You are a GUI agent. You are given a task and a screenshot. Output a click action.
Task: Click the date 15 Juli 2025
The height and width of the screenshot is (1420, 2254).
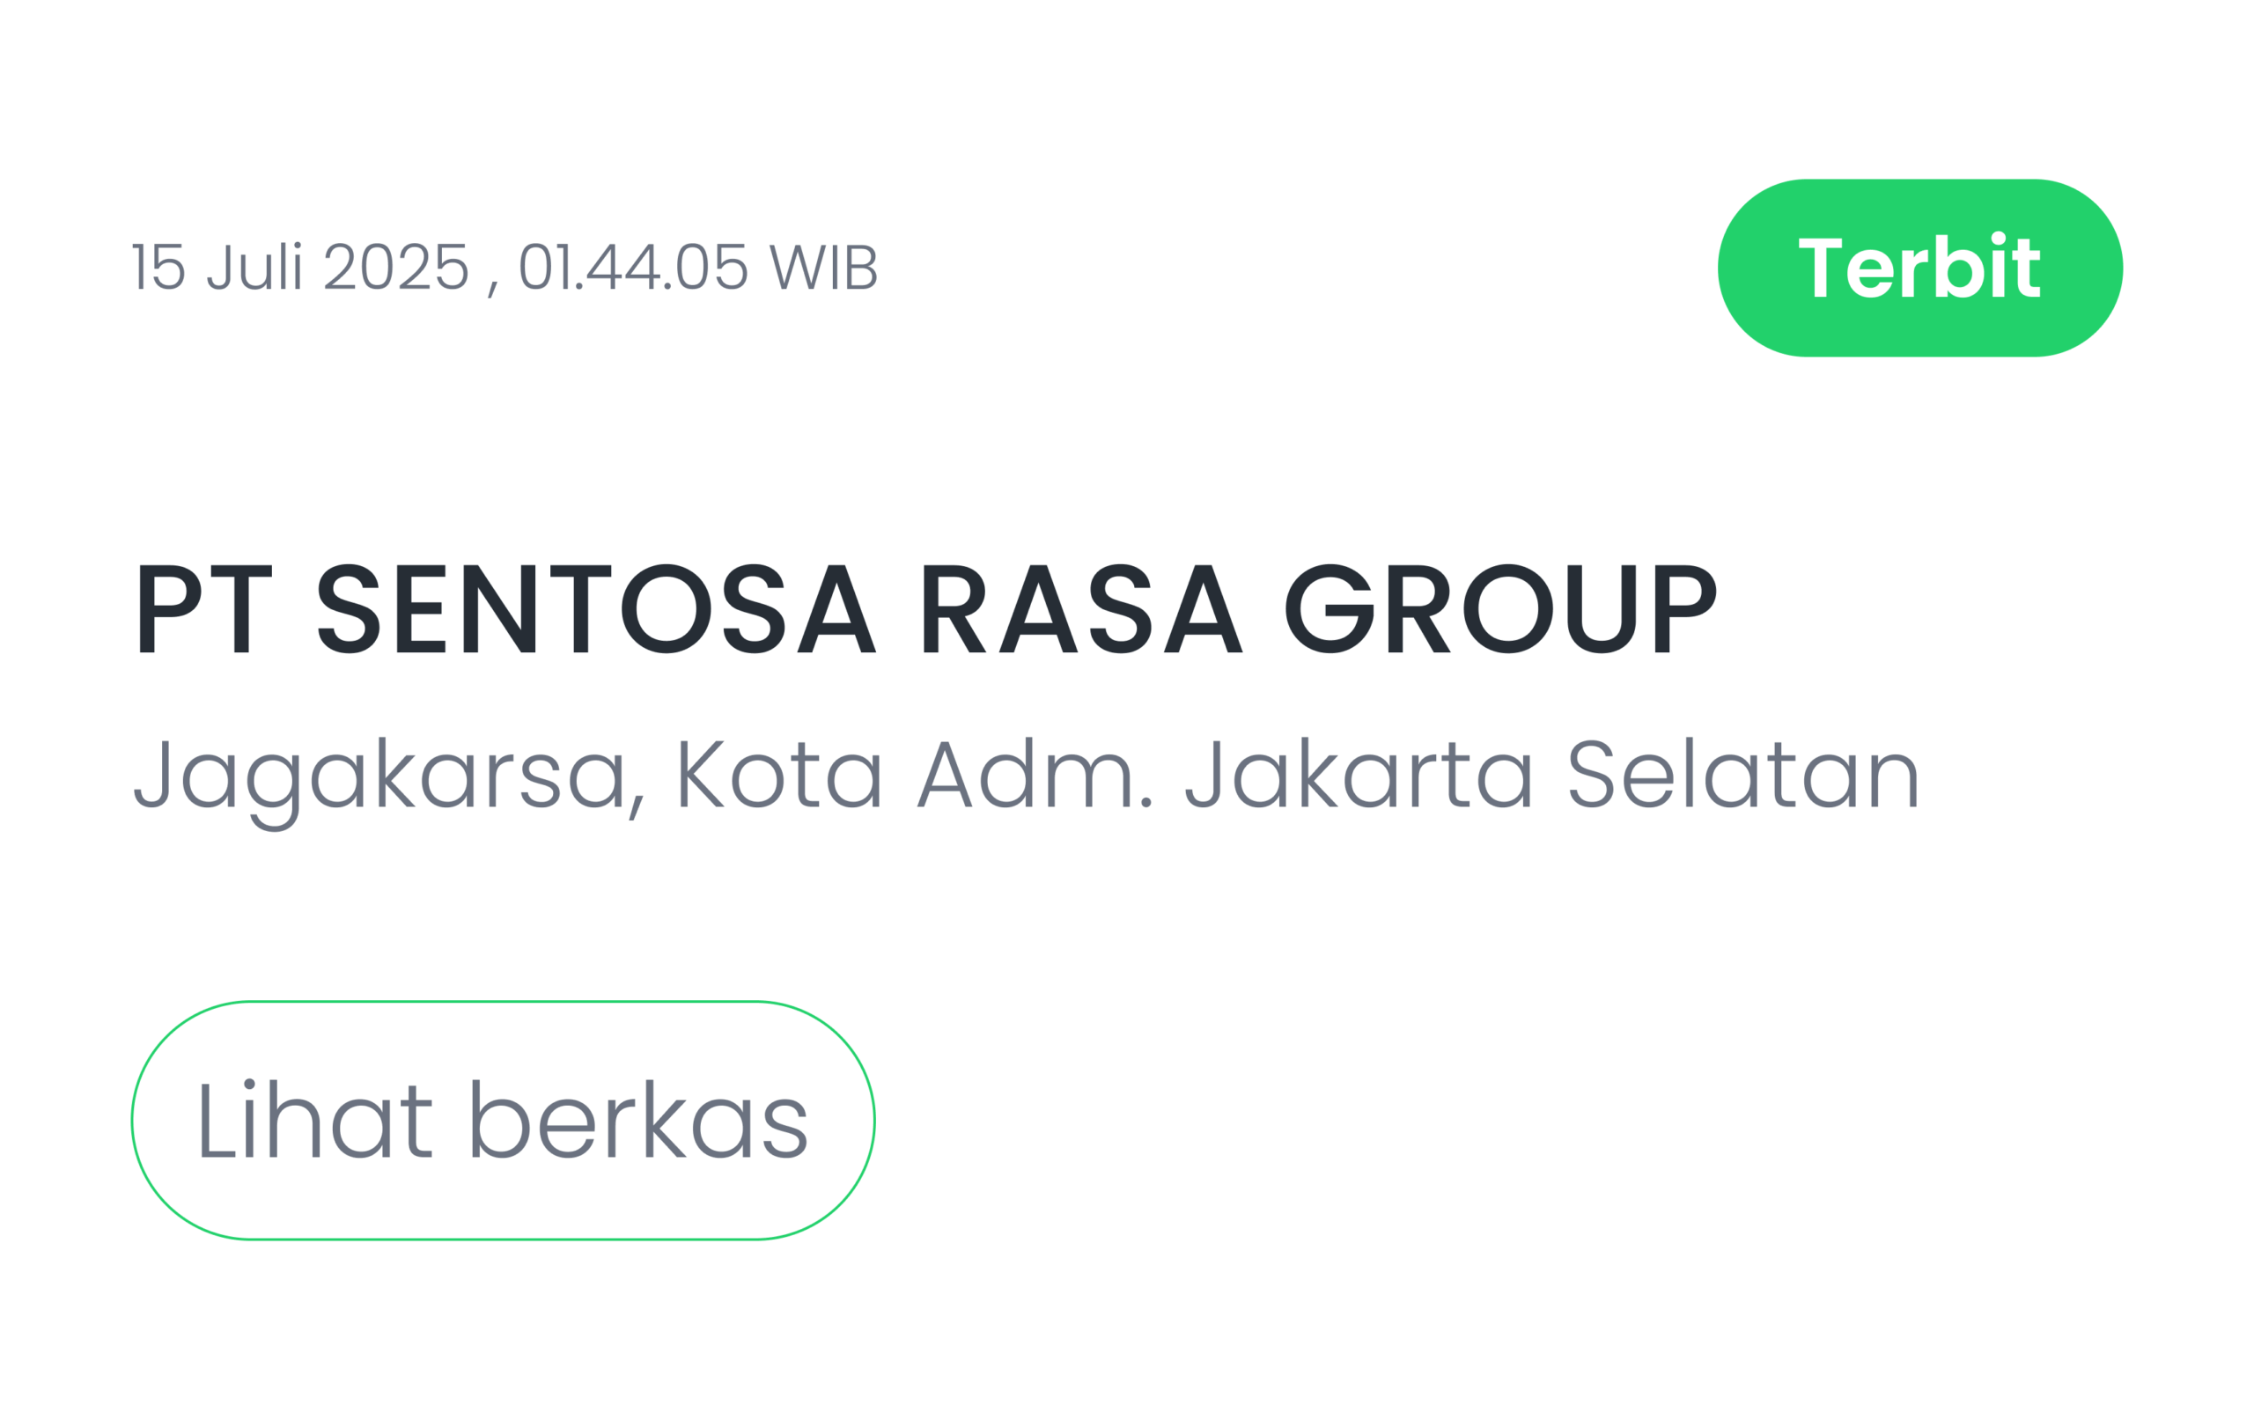(x=299, y=268)
